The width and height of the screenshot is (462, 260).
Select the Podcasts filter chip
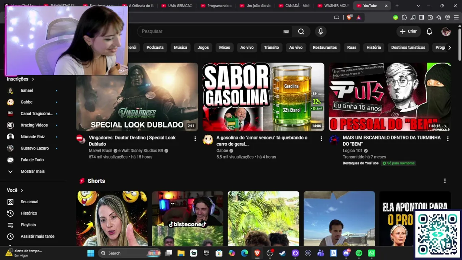click(155, 47)
